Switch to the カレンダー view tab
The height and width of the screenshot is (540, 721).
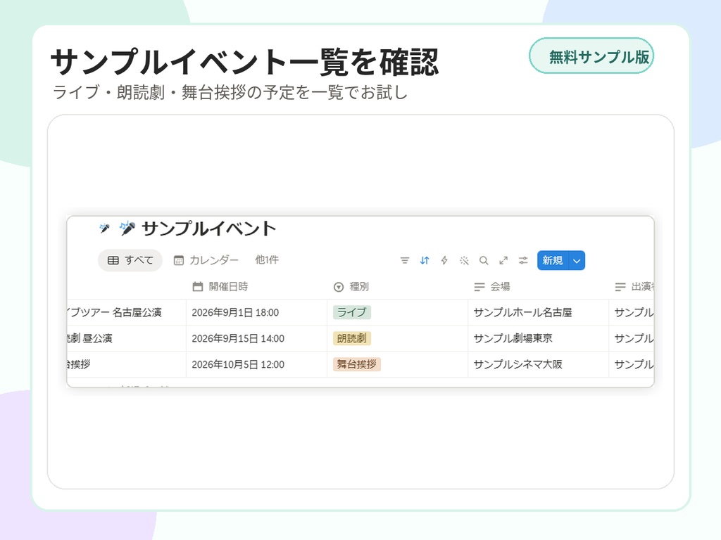206,260
